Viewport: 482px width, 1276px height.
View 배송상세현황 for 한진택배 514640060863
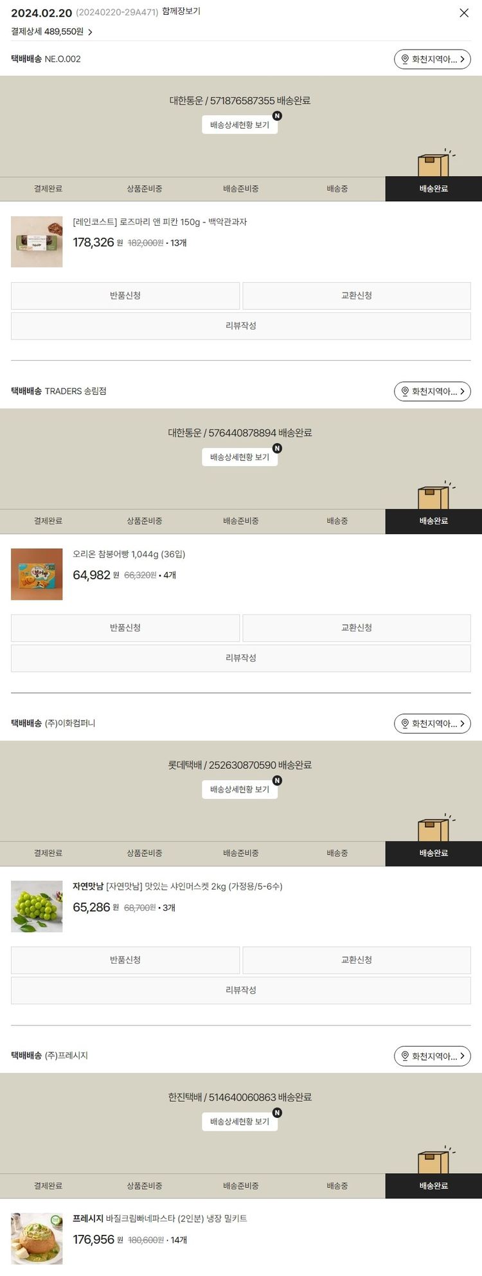point(240,1122)
